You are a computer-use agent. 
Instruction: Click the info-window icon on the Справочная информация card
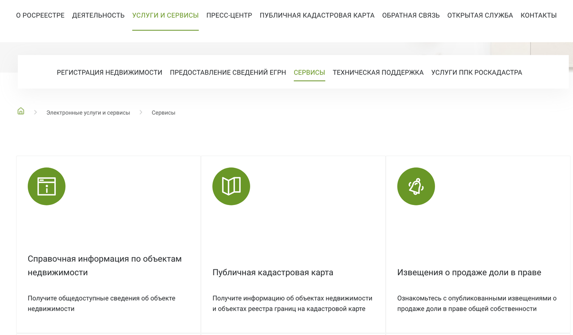pyautogui.click(x=46, y=186)
